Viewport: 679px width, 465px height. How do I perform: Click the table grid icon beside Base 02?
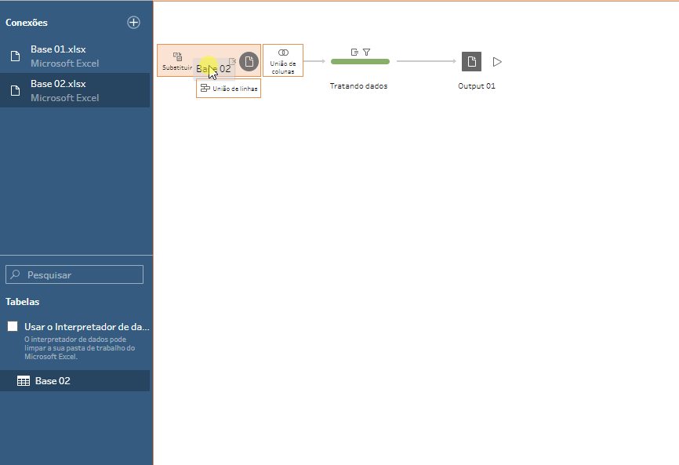[x=24, y=380]
